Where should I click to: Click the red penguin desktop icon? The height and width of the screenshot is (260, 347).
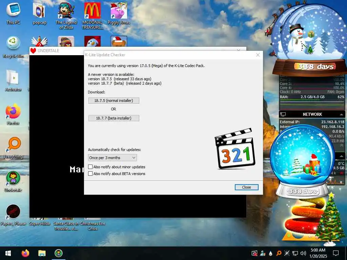point(92,41)
